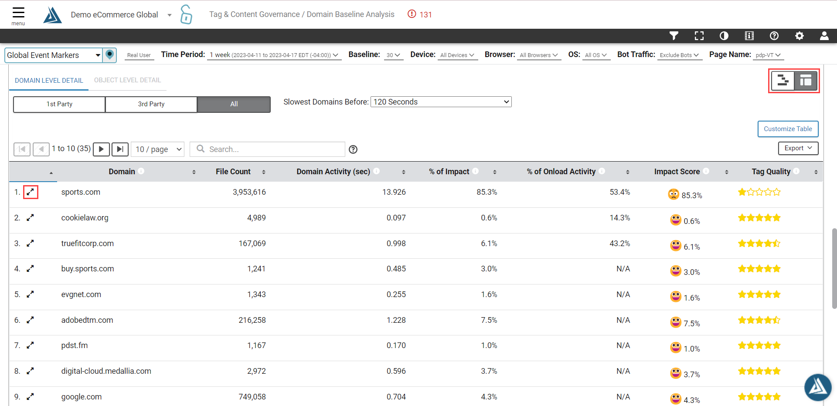This screenshot has height=406, width=837.
Task: Toggle fullscreen mode icon
Action: 699,36
